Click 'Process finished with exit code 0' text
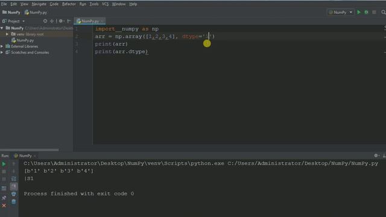 click(x=79, y=194)
